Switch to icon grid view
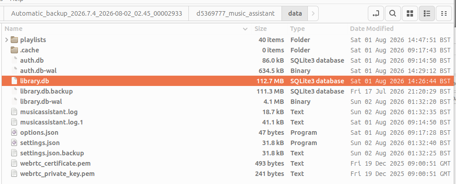456x184 pixels. [x=410, y=13]
